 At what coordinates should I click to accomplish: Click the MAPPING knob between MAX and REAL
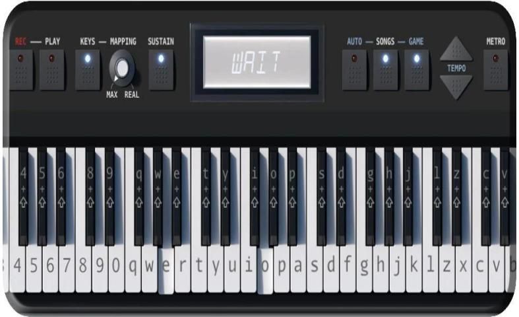pos(123,68)
